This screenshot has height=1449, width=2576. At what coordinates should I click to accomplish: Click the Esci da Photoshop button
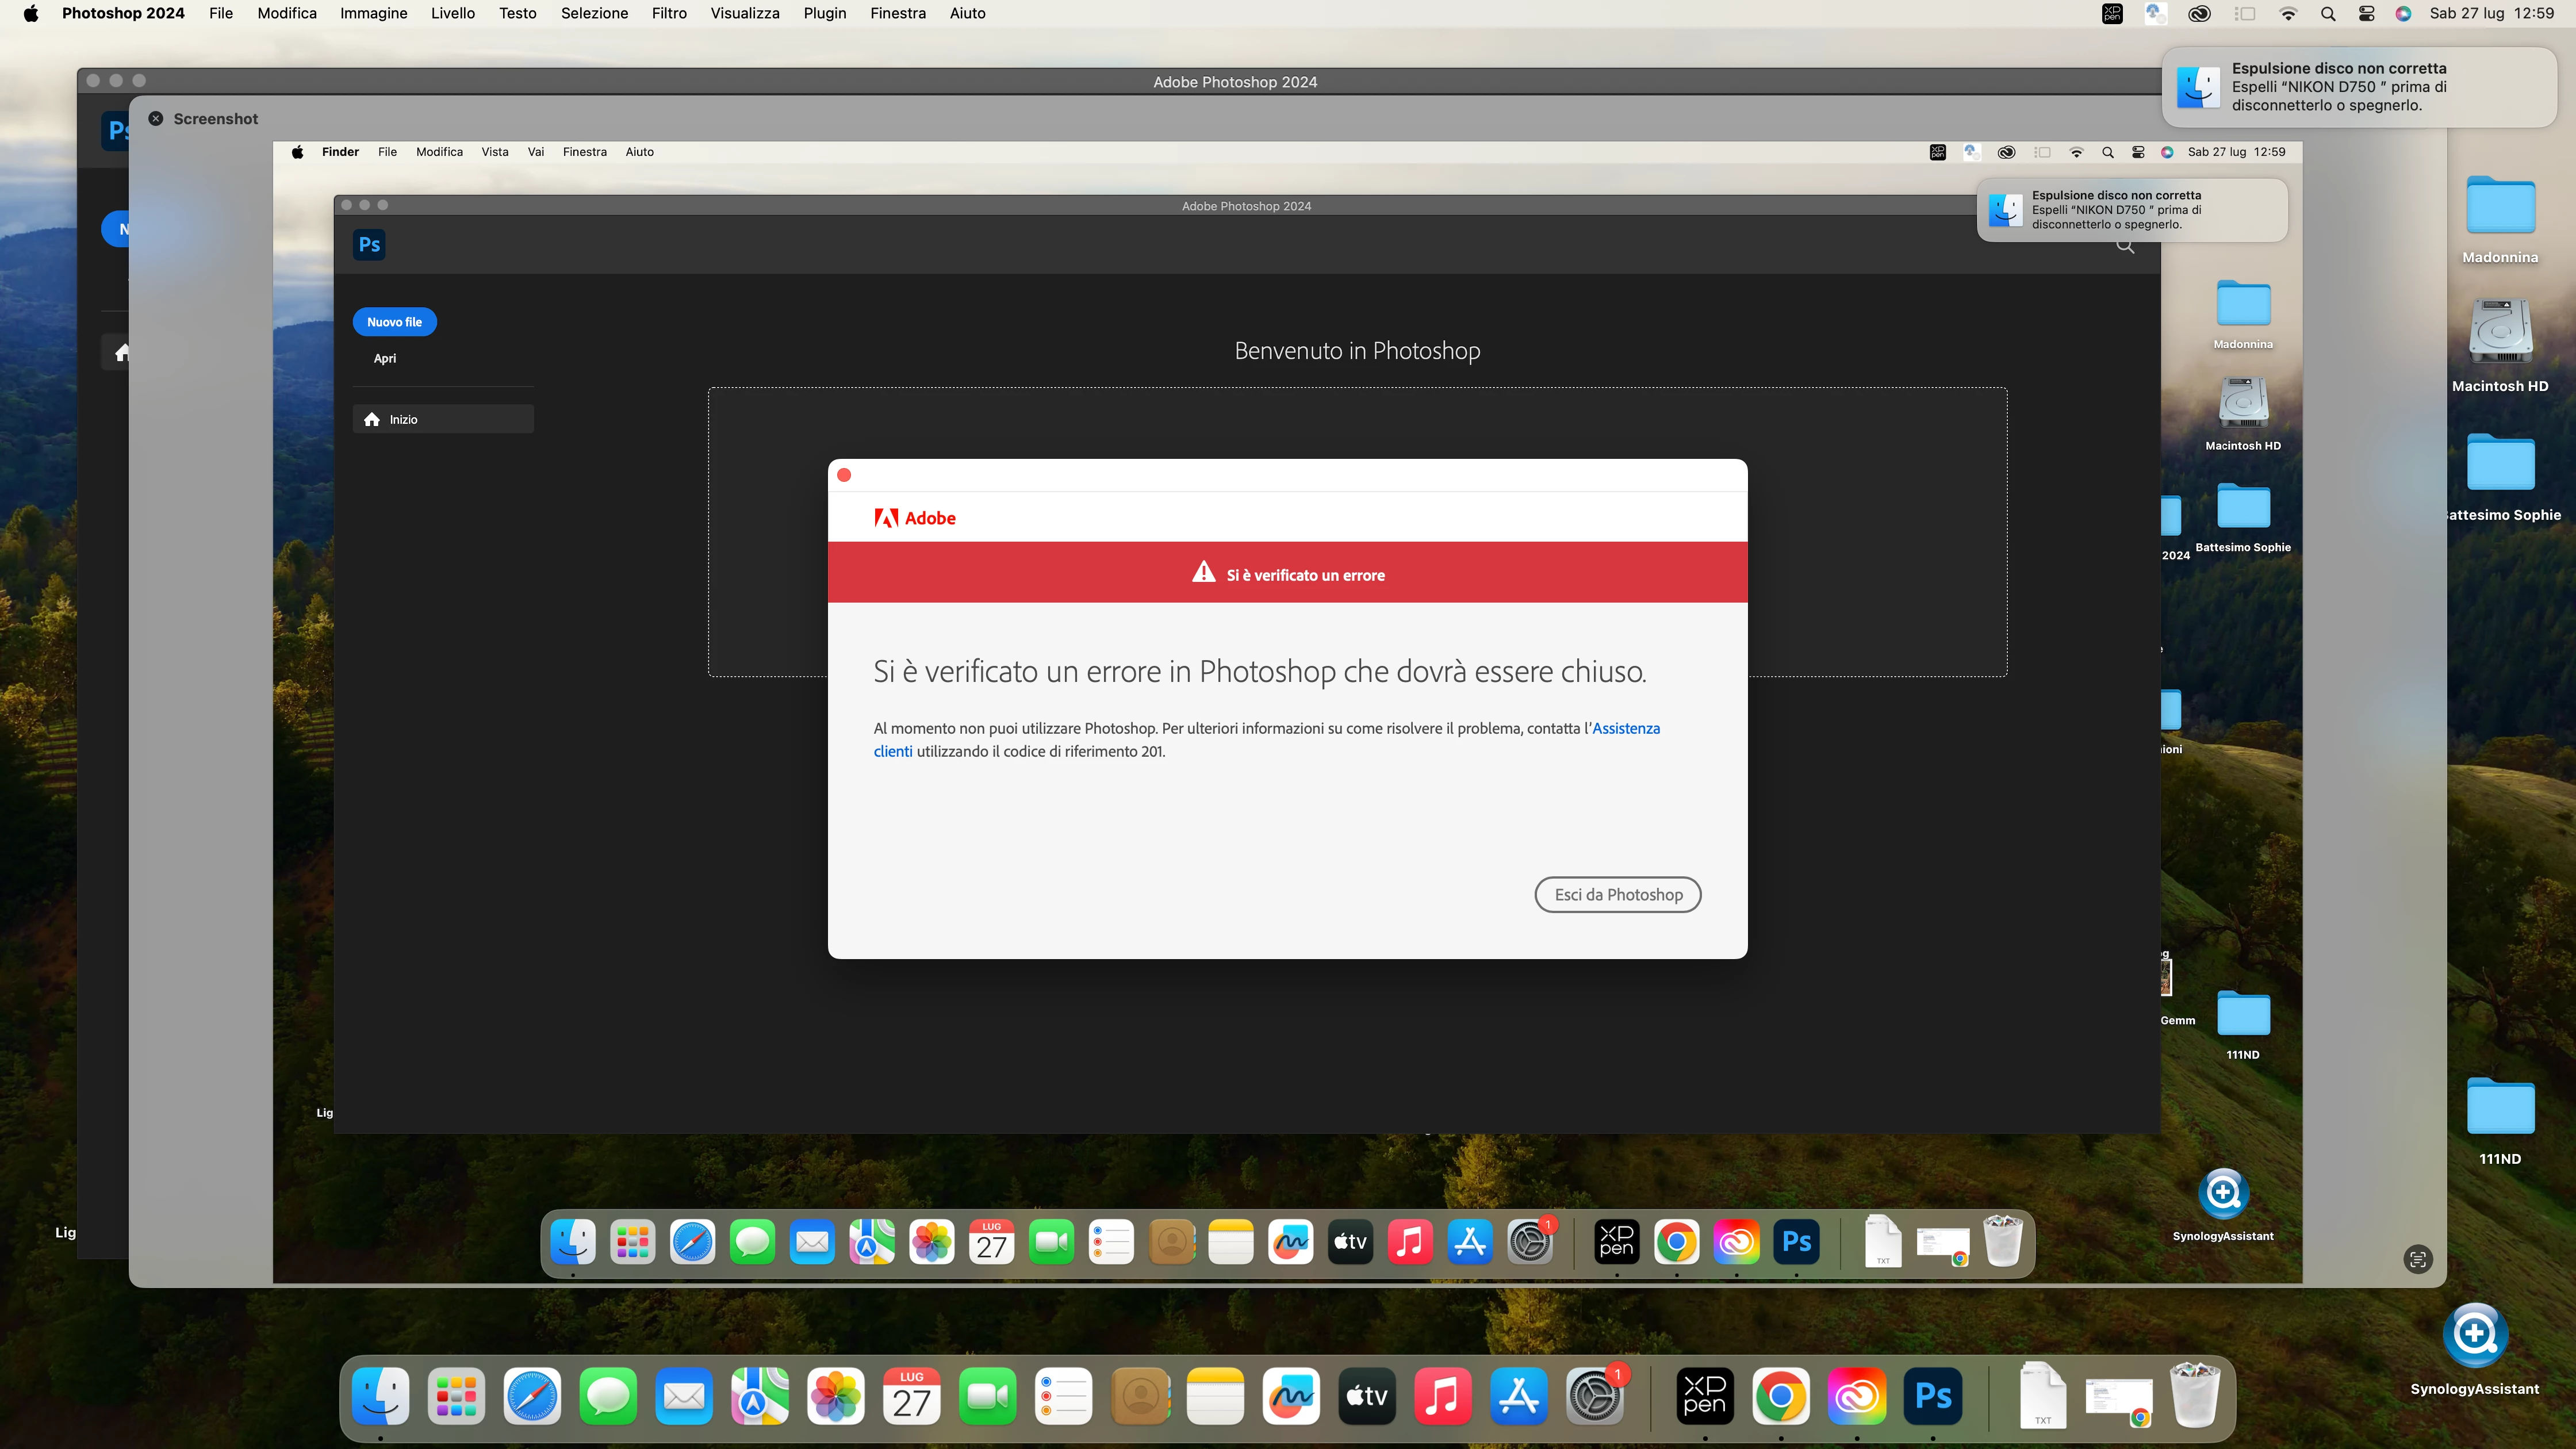pos(1617,894)
